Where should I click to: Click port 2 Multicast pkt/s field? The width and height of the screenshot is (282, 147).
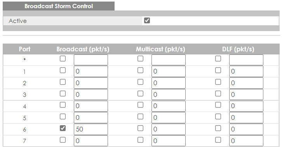[169, 83]
